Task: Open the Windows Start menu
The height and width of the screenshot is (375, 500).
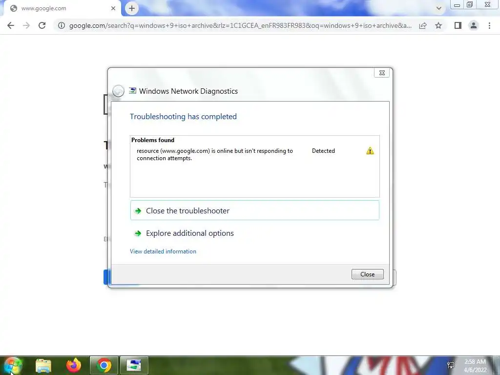Action: point(13,365)
